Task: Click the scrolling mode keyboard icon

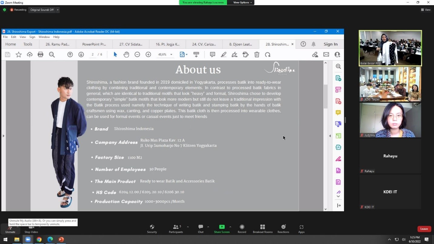Action: pyautogui.click(x=196, y=55)
